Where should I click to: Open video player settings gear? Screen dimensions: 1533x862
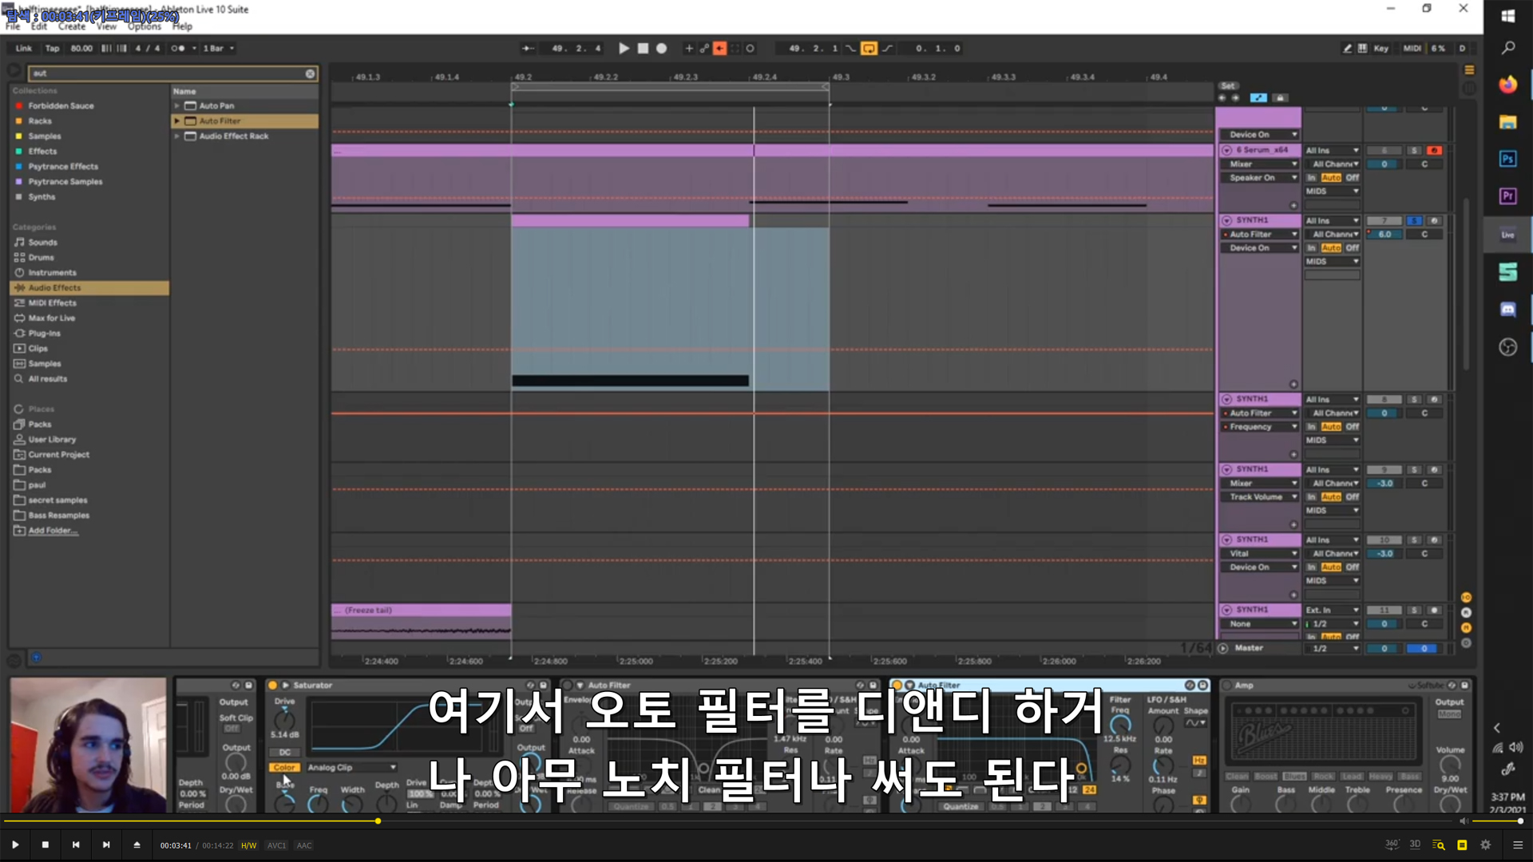click(x=1485, y=844)
